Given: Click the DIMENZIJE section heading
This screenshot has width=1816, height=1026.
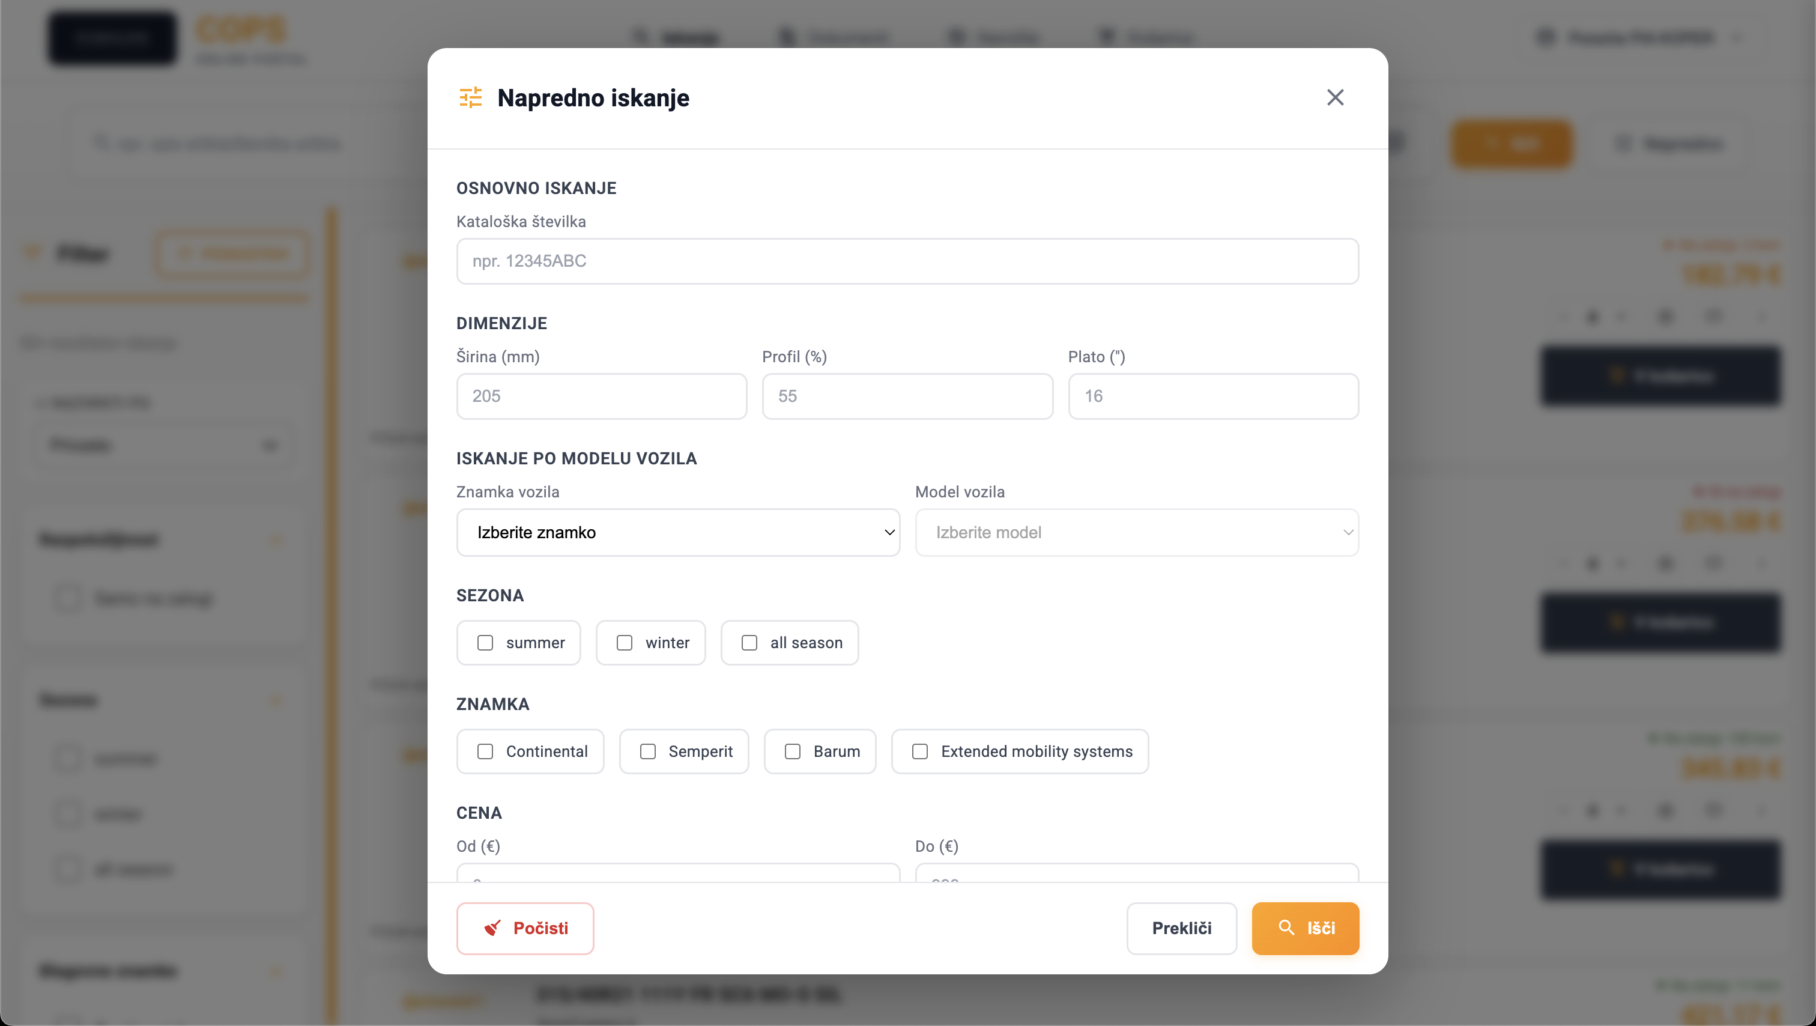Looking at the screenshot, I should click(x=502, y=324).
